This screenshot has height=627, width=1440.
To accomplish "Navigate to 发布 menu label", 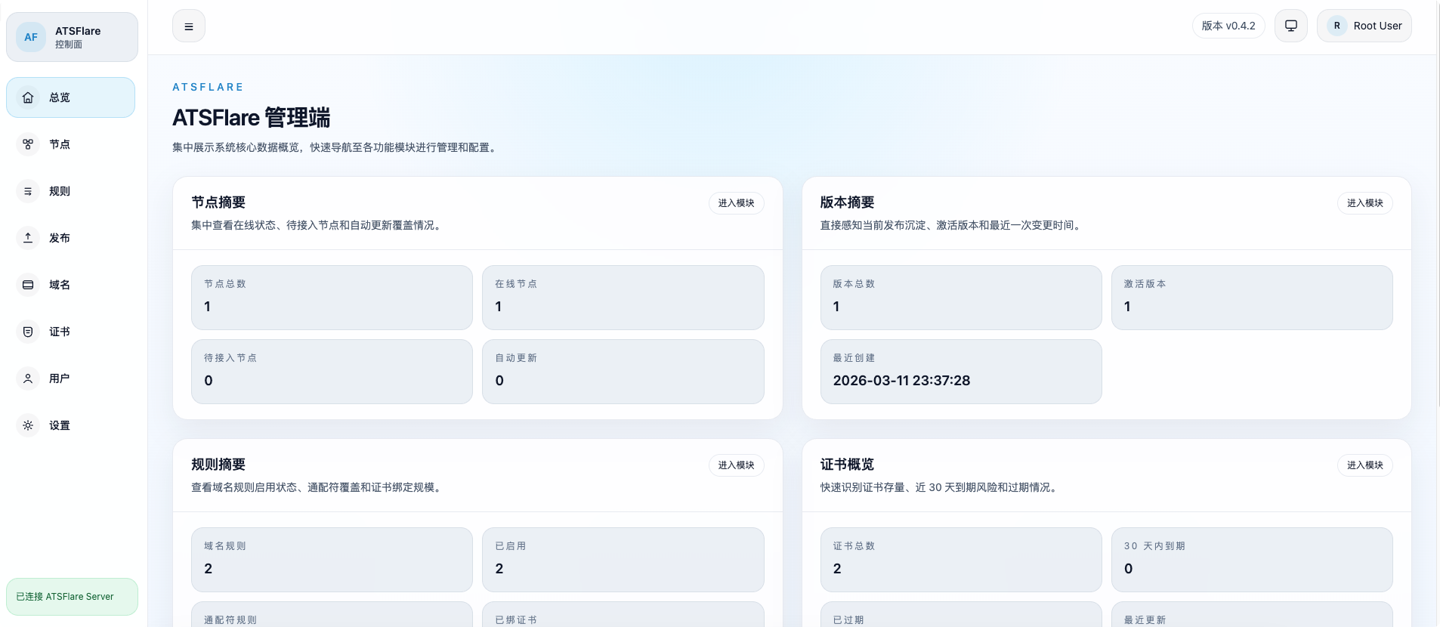I will (60, 238).
